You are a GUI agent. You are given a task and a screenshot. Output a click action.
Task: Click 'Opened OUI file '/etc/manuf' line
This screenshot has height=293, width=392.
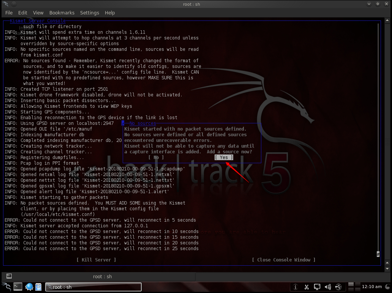[x=49, y=129]
